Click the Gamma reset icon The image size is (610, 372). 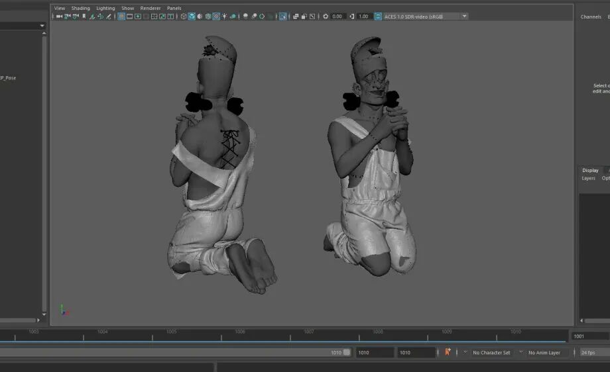(x=352, y=16)
